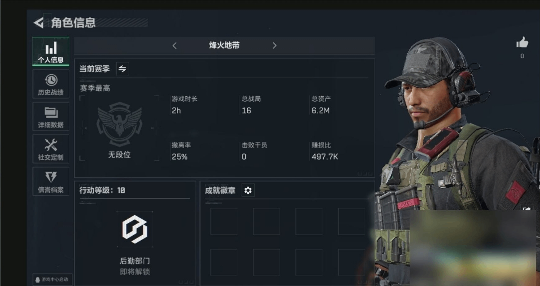Click the 游戏中心启动 button at bottom left
Viewport: 540px width, 286px height.
pyautogui.click(x=52, y=280)
